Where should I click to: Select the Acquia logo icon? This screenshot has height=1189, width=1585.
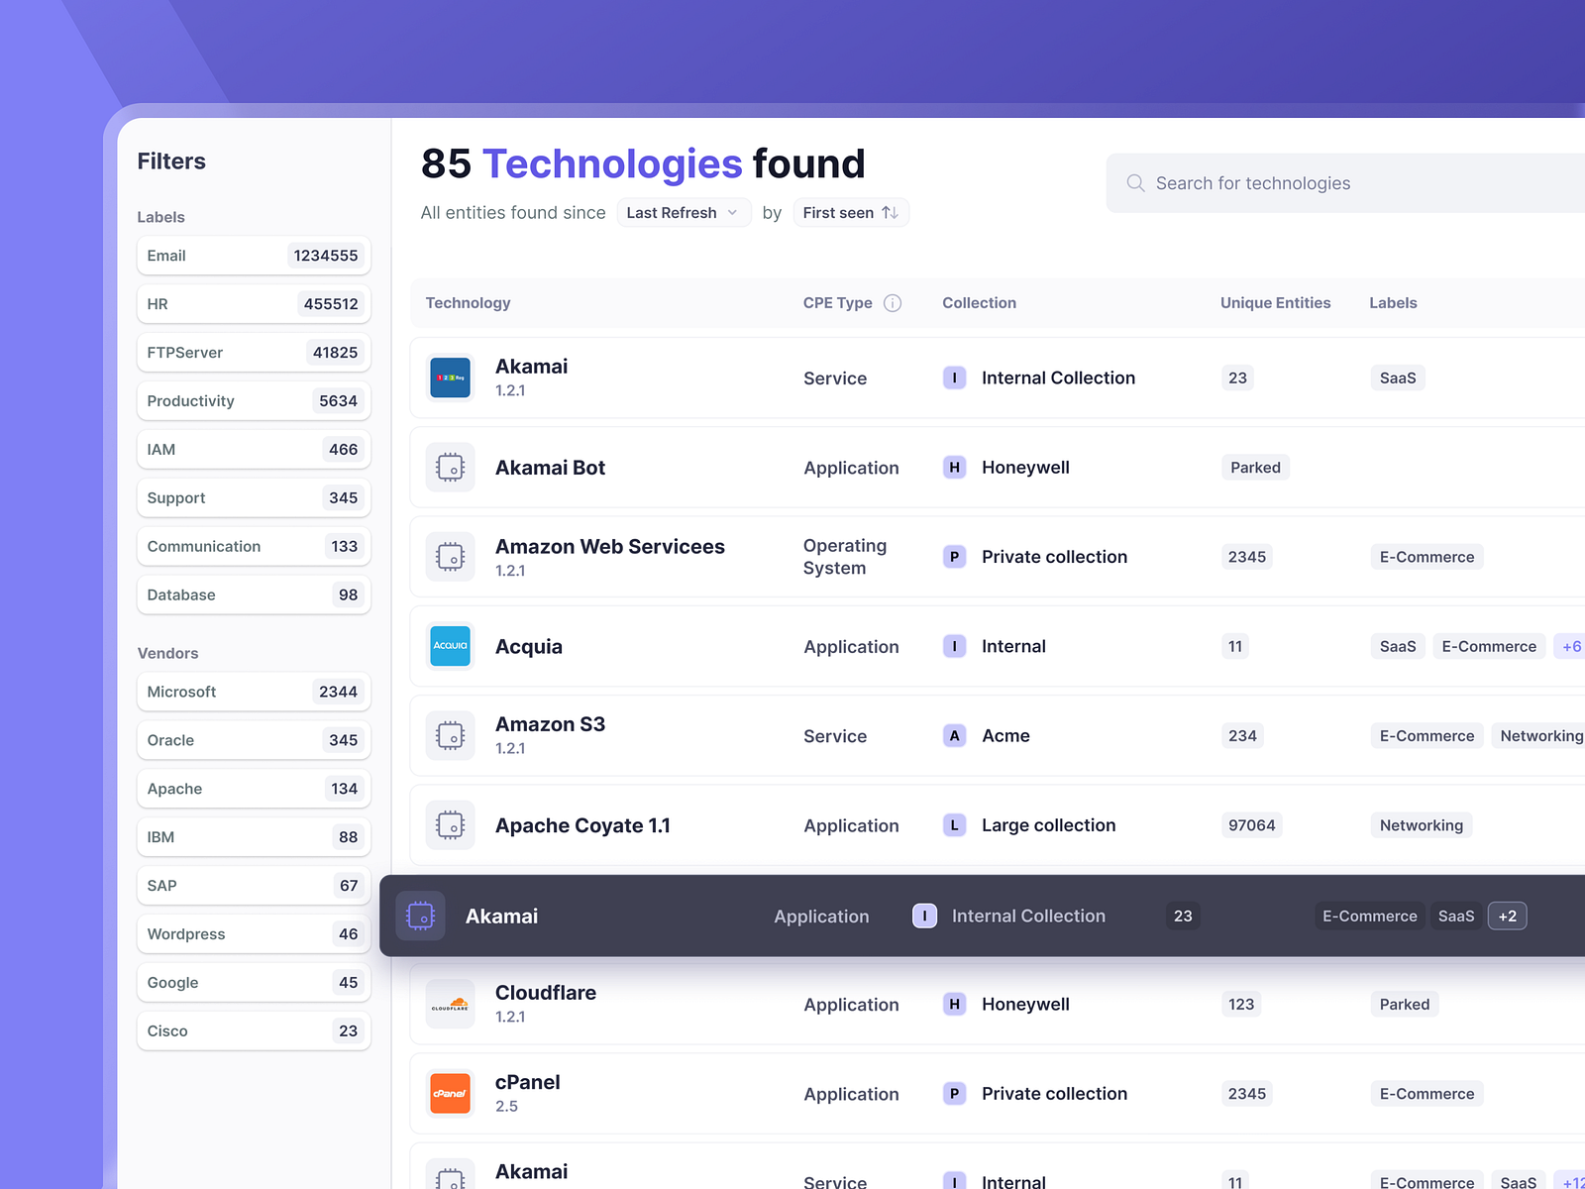click(x=450, y=646)
